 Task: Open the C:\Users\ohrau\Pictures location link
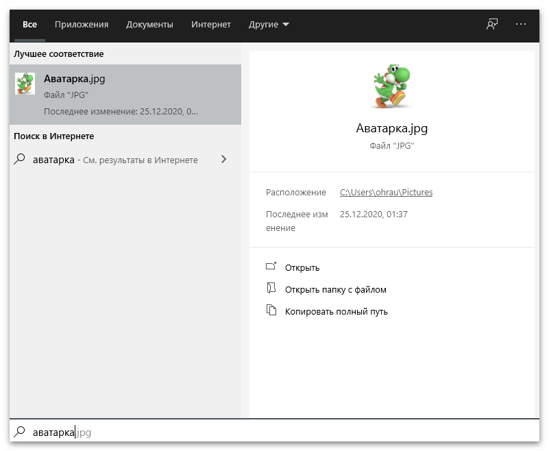pyautogui.click(x=386, y=193)
